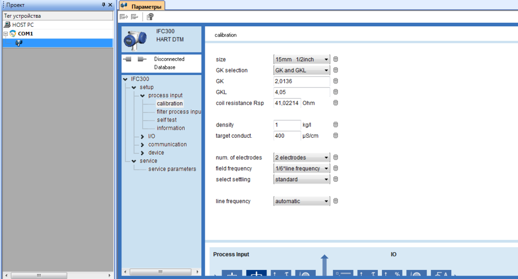The height and width of the screenshot is (279, 518).
Task: Select the HOST PC computer icon
Action: pyautogui.click(x=7, y=24)
